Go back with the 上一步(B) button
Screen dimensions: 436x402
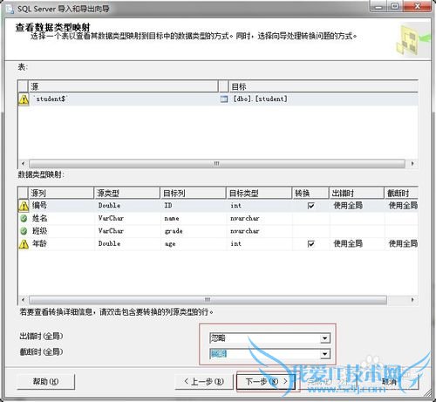click(x=204, y=381)
